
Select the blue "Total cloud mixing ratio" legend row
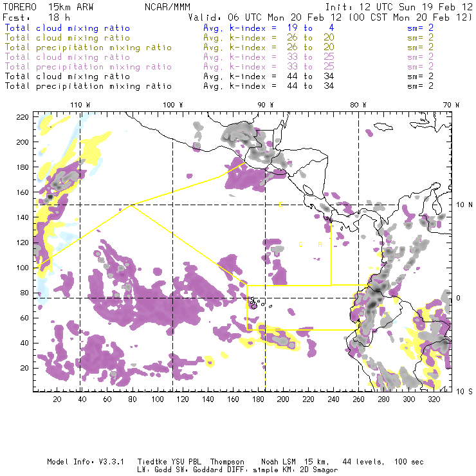[x=68, y=28]
